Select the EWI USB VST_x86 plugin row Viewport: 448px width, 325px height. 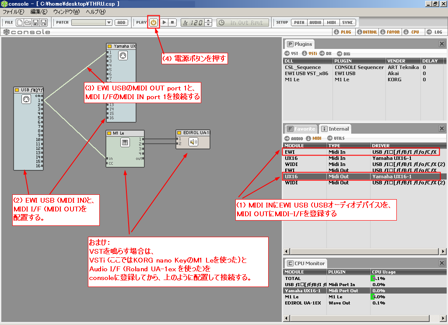point(364,73)
